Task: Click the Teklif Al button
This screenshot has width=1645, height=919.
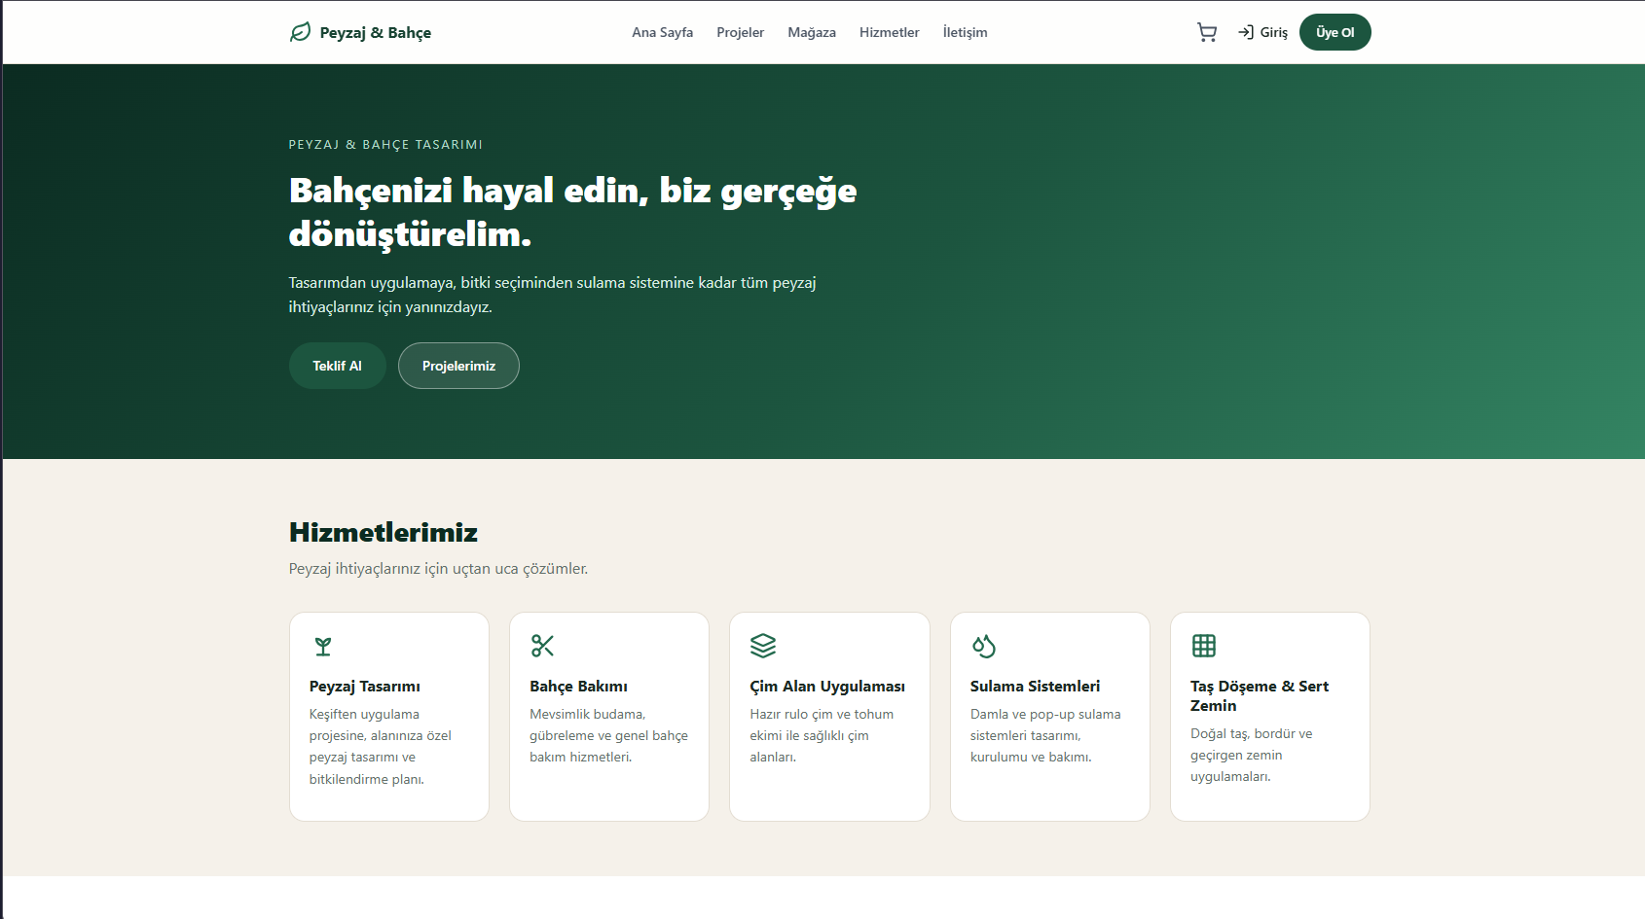Action: point(337,366)
